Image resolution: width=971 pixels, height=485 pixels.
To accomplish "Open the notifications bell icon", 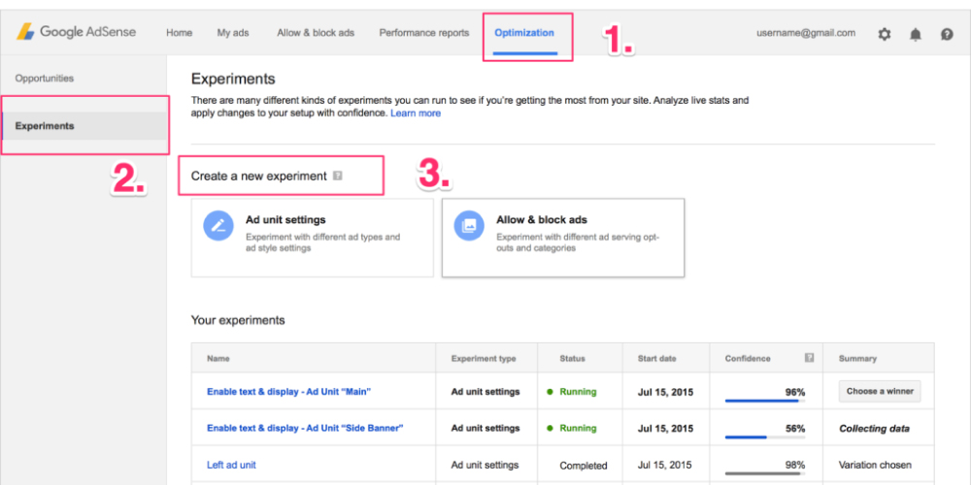I will click(915, 34).
